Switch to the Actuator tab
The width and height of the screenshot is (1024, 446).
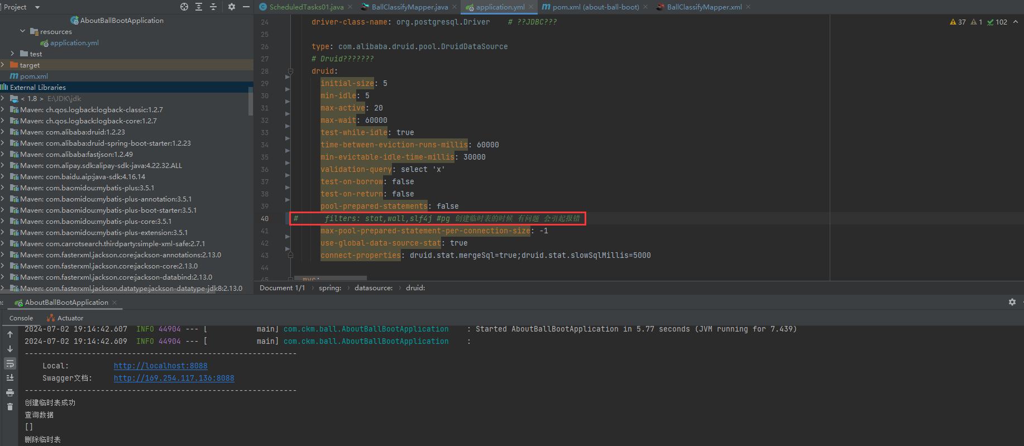point(65,318)
